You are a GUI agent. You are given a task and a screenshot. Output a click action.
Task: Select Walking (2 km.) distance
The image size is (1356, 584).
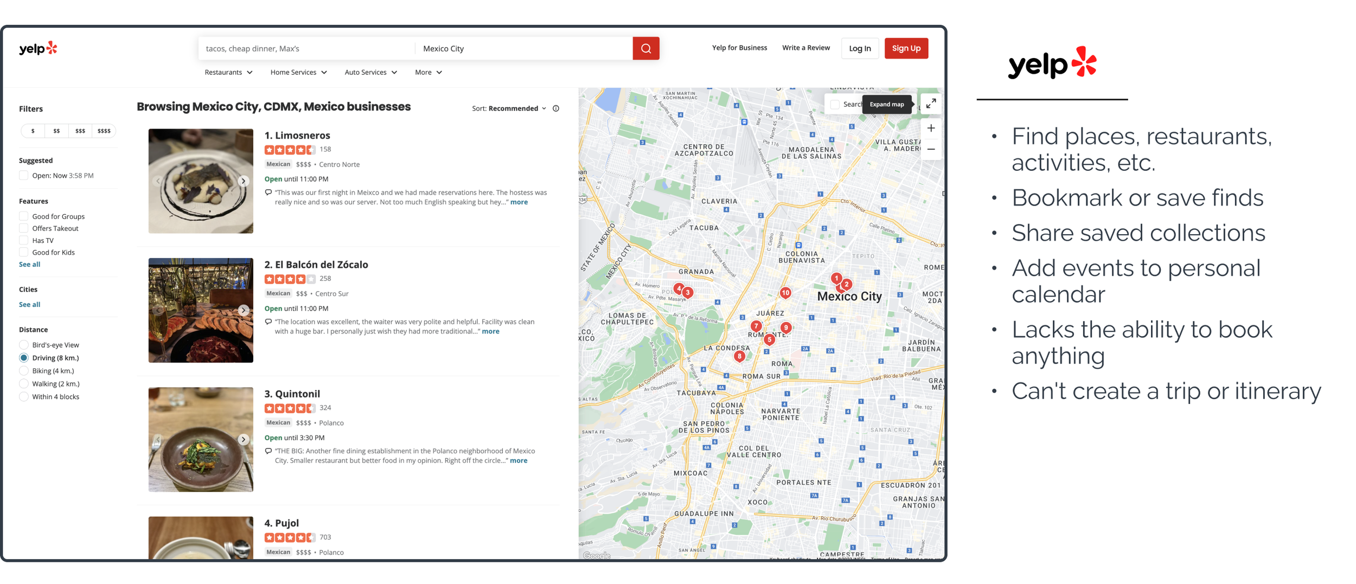coord(23,384)
